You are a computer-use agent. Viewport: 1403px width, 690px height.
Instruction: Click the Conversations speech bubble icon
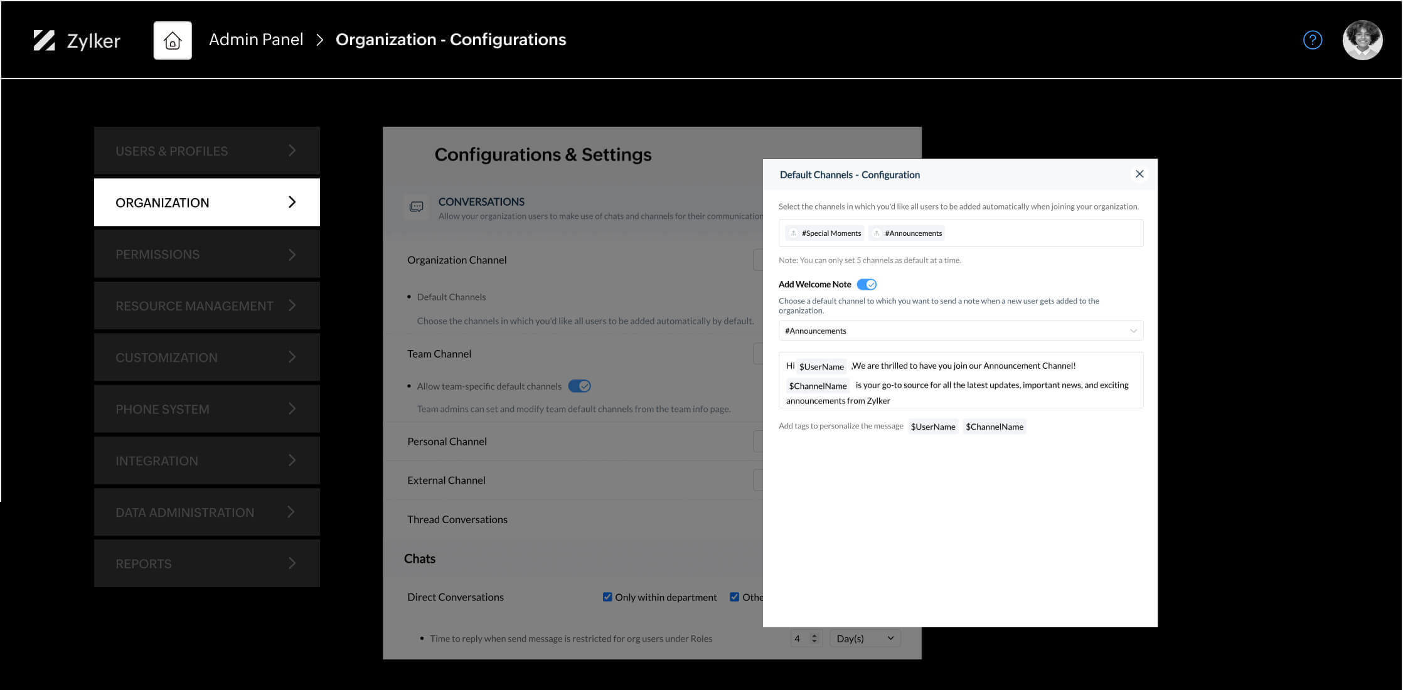point(415,206)
